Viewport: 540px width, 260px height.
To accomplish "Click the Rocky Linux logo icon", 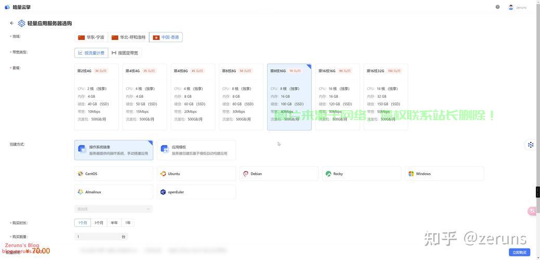I will [x=328, y=174].
